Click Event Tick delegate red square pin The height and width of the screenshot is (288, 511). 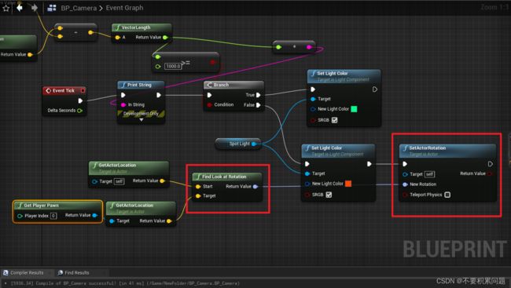(83, 90)
